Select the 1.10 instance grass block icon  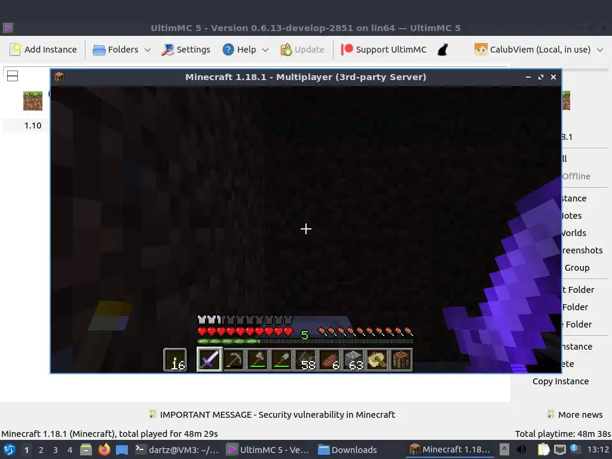tap(33, 101)
